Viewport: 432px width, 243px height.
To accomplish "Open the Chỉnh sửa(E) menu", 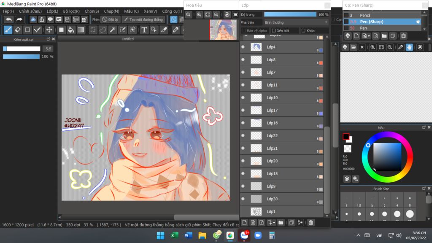I will [x=30, y=11].
